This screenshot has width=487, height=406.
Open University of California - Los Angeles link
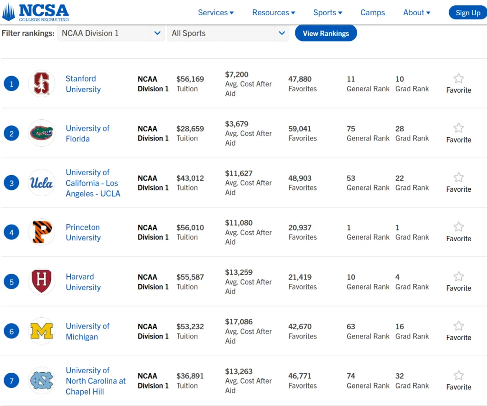pyautogui.click(x=93, y=183)
